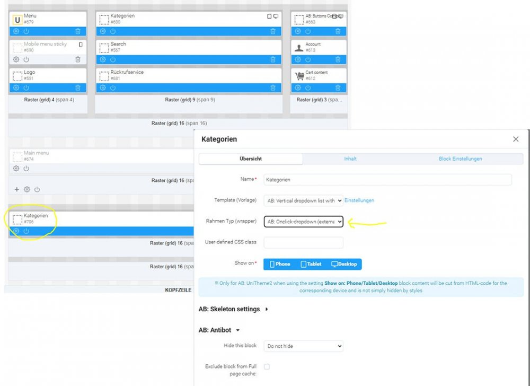Open gear settings of Kategorien block #706
The image size is (530, 386).
16,231
